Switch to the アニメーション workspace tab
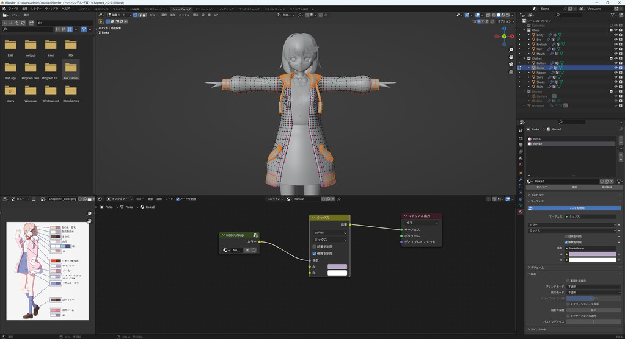The image size is (625, 339). tap(204, 9)
